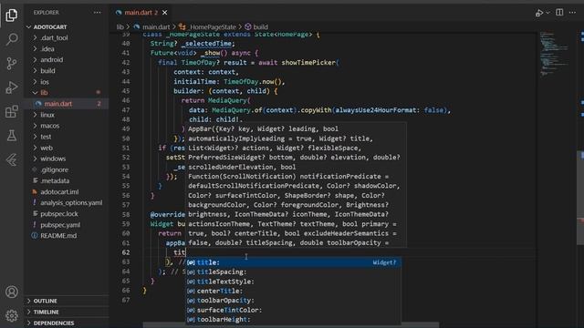Open the README.md file

[67, 235]
